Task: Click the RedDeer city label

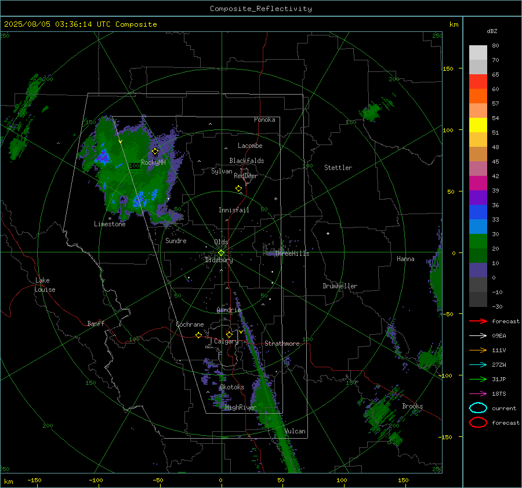Action: [x=246, y=176]
